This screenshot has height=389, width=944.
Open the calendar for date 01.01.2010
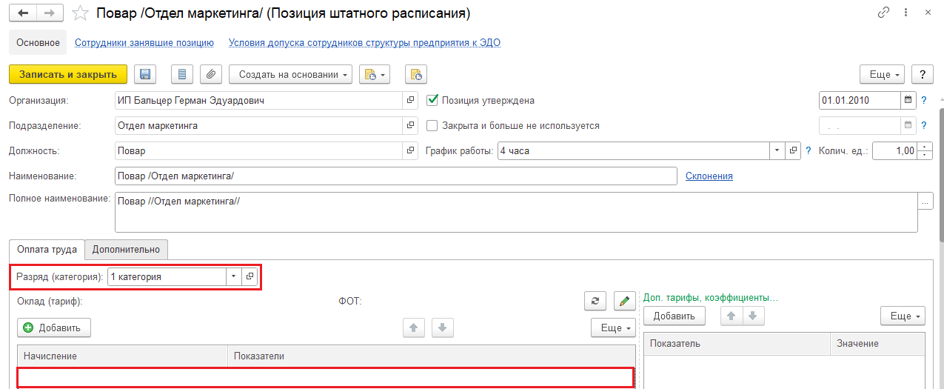[x=908, y=100]
